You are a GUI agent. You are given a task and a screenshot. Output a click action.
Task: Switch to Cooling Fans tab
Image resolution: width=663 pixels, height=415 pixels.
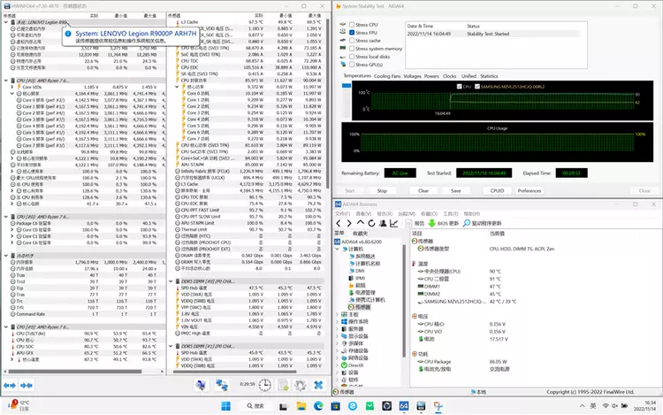(x=387, y=76)
